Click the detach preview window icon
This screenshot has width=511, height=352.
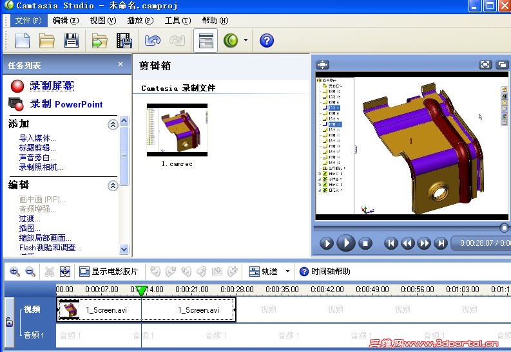(502, 65)
